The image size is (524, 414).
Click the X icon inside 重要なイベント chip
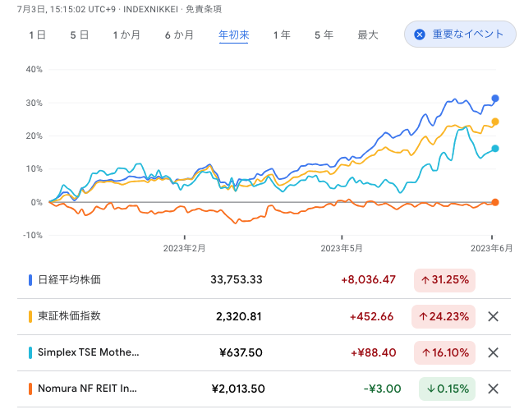coord(420,34)
